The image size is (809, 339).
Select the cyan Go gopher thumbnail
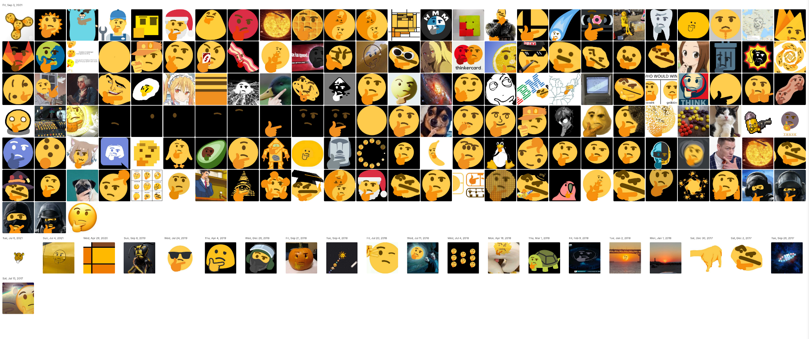[83, 25]
